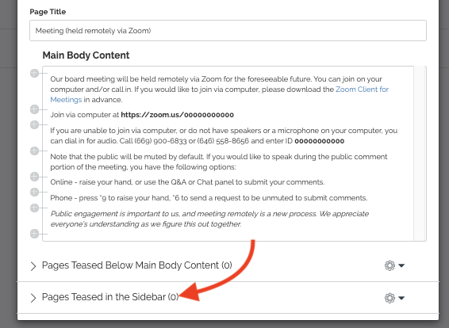This screenshot has width=449, height=328.
Task: Click the bold zoom.us meeting URL text
Action: click(x=177, y=115)
